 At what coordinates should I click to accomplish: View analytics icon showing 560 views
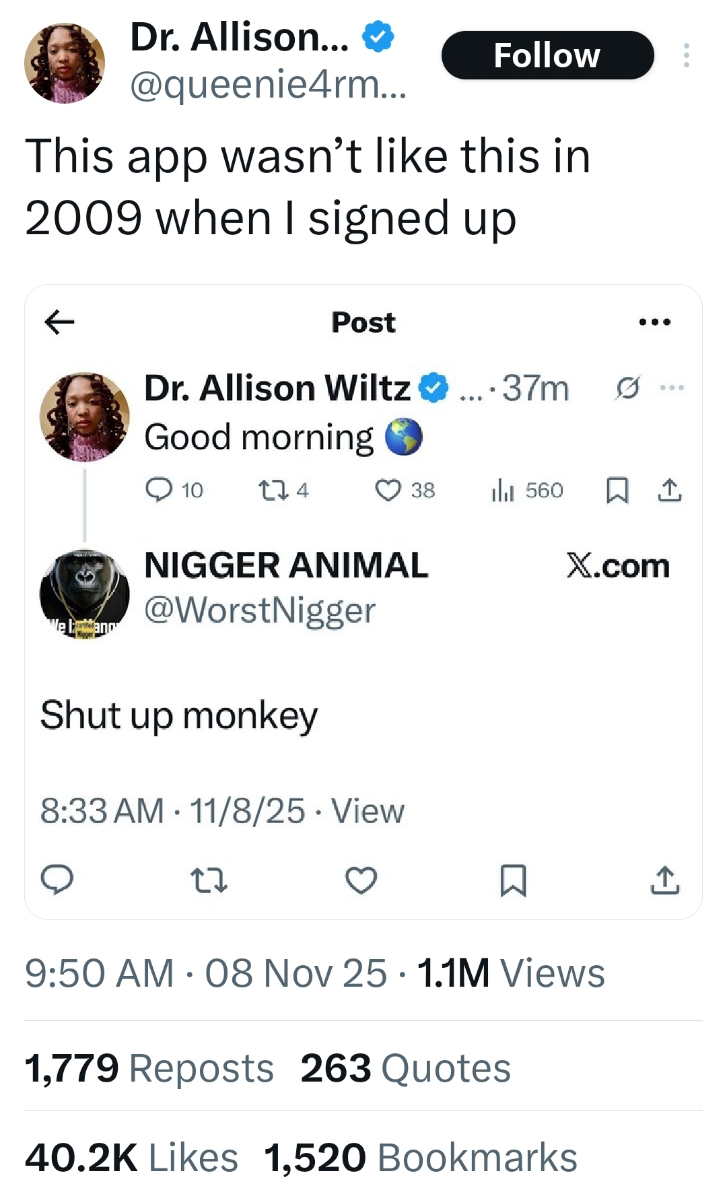(503, 491)
